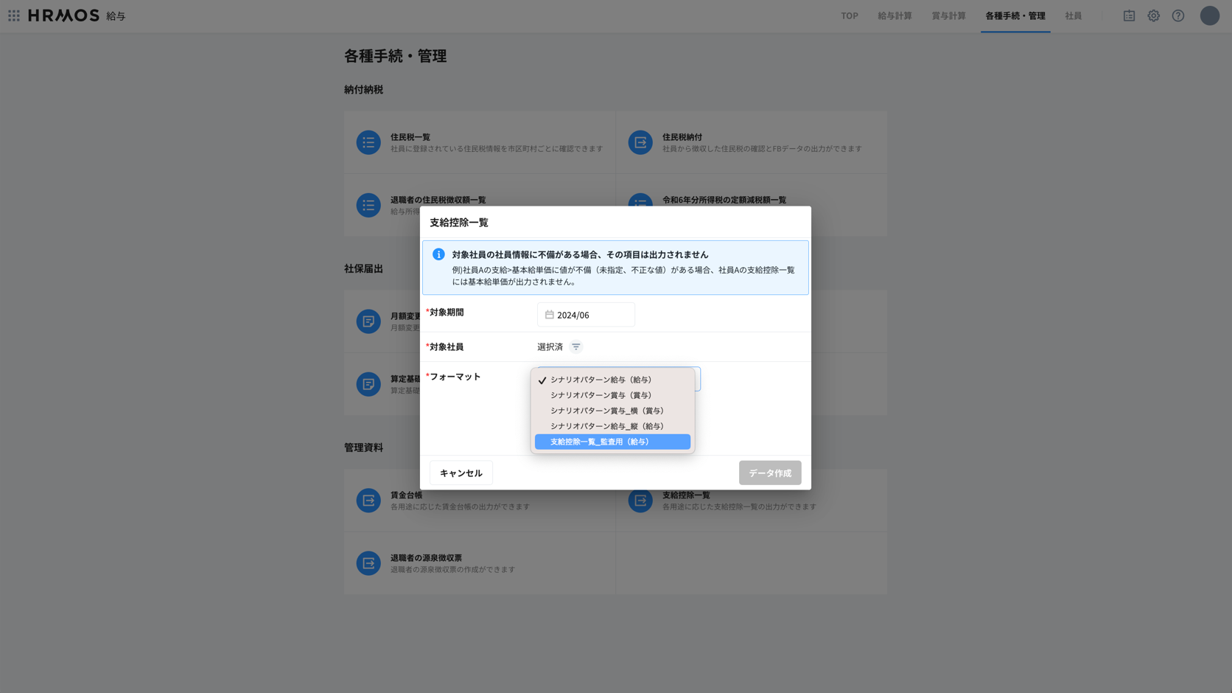
Task: Select シナリオパターン賞与_横（賞与） option
Action: [606, 411]
